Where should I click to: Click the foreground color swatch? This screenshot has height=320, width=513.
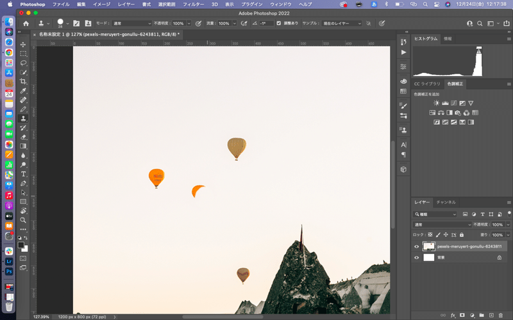21,245
